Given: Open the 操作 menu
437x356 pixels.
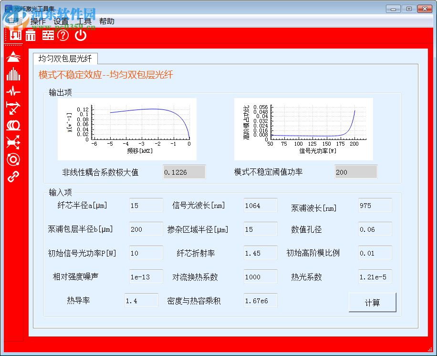Looking at the screenshot, I should (x=38, y=21).
